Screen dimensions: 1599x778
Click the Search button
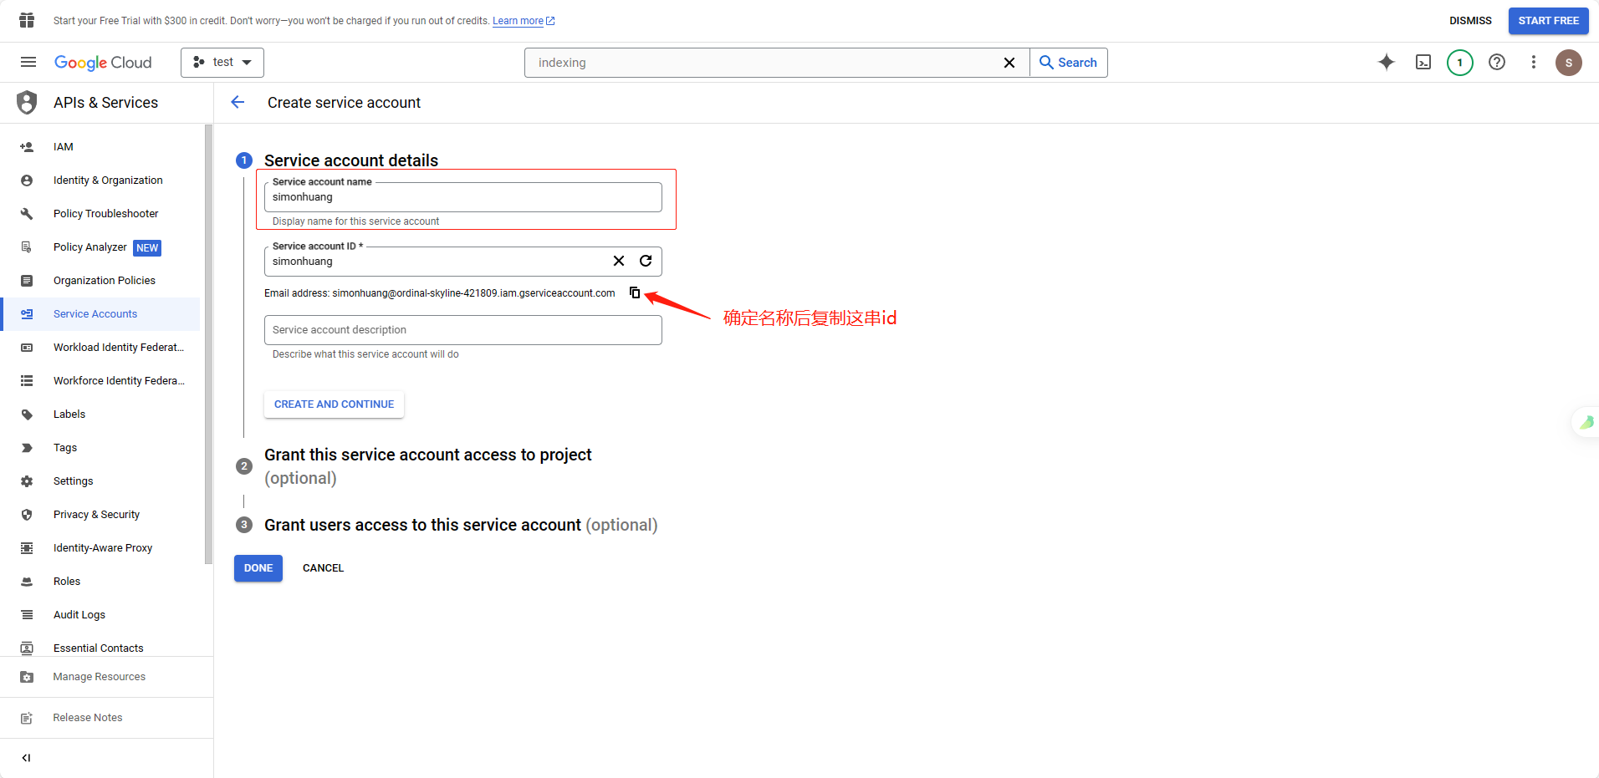[x=1069, y=63]
